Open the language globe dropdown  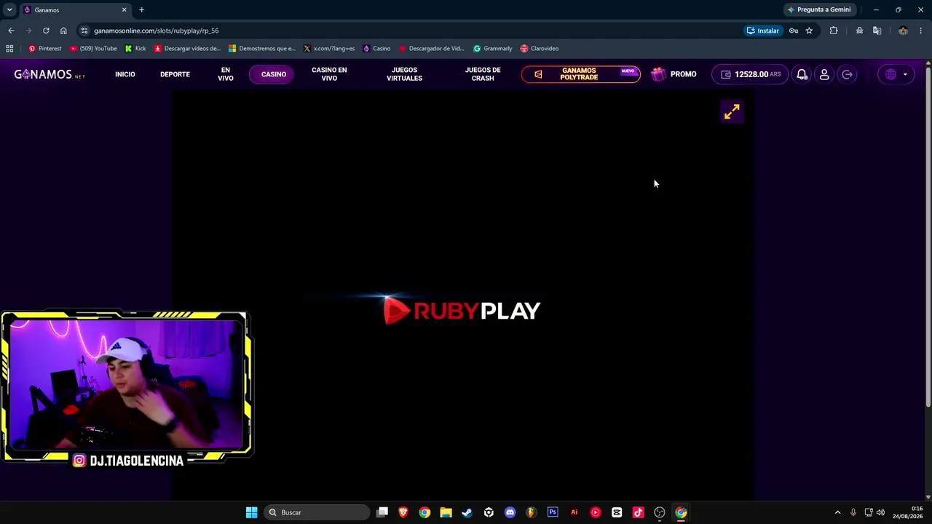[x=896, y=74]
